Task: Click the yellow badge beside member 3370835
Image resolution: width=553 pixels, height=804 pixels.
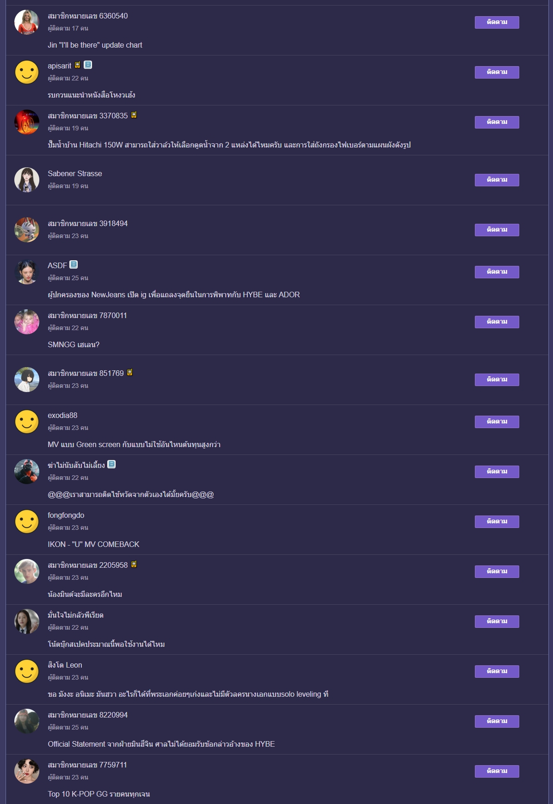Action: click(x=134, y=115)
